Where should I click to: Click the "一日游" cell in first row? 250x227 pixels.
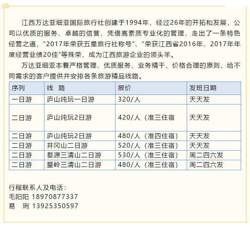21,99
